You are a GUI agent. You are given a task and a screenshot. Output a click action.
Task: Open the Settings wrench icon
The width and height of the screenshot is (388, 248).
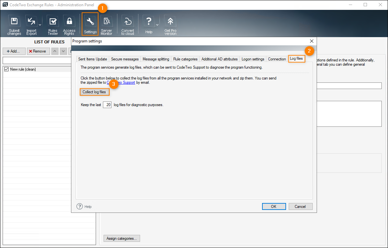90,24
